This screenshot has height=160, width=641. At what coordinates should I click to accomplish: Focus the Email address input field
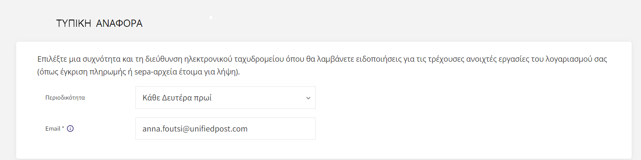pyautogui.click(x=225, y=129)
